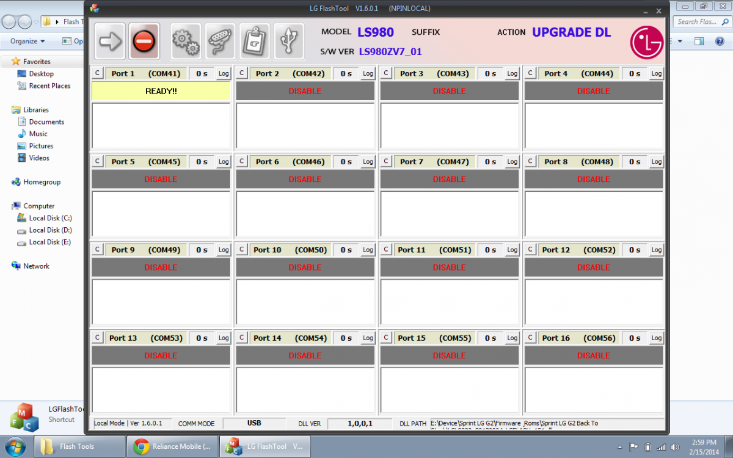Open the Log for Port 6
733x458 pixels.
(368, 162)
